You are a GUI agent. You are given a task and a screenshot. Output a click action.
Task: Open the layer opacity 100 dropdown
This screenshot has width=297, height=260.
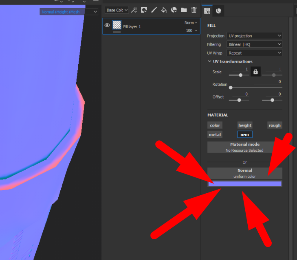pos(191,31)
